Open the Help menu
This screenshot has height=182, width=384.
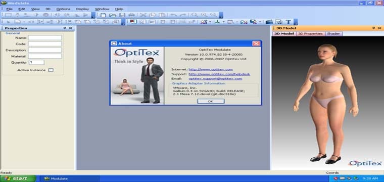click(x=119, y=9)
